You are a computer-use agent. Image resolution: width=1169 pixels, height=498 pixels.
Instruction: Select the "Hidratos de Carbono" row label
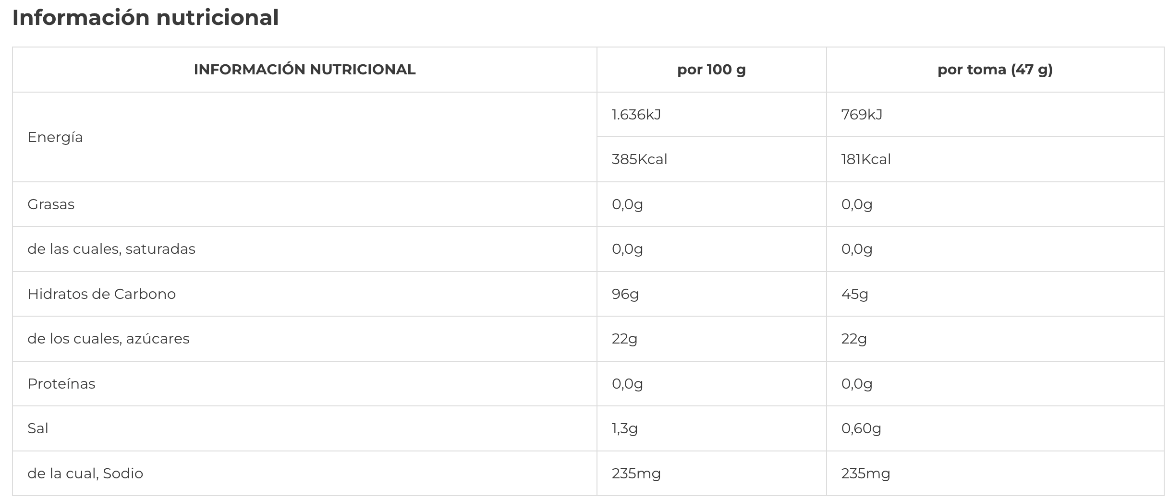click(x=102, y=294)
